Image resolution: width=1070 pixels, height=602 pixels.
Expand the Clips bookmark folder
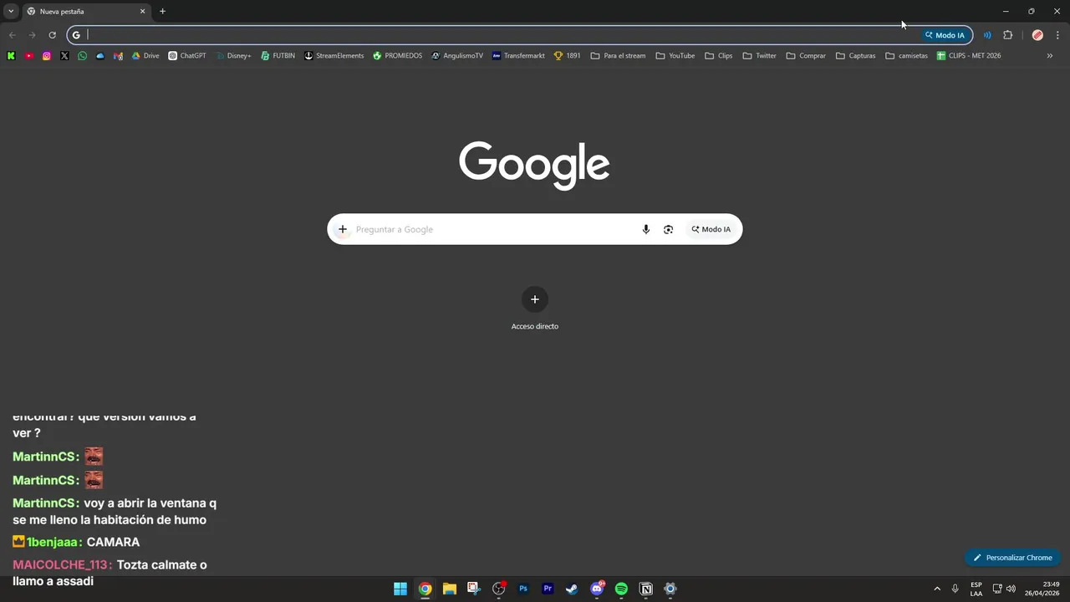click(x=718, y=56)
